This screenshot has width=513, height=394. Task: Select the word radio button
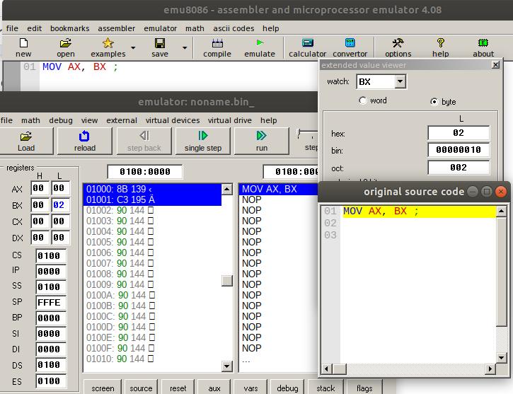coord(364,101)
